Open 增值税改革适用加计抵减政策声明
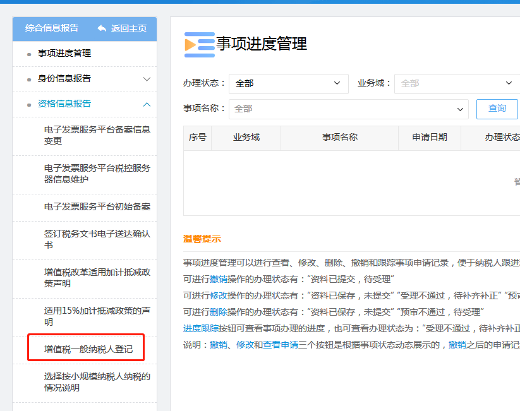Screen dimensions: 520x411 pos(97,278)
